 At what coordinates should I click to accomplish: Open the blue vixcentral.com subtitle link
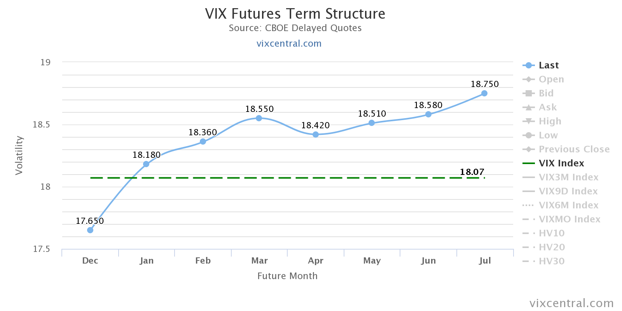coord(289,44)
